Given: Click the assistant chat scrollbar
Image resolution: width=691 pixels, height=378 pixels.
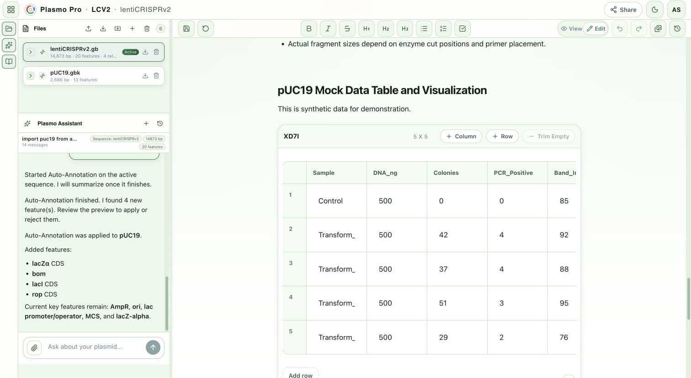Looking at the screenshot, I should coord(167,303).
